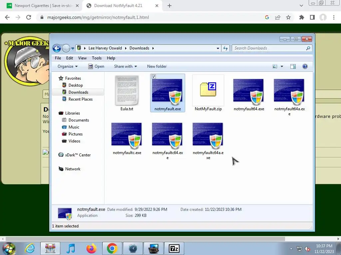Open Music library in navigation pane
Viewport: 341px width, 255px height.
(71, 127)
